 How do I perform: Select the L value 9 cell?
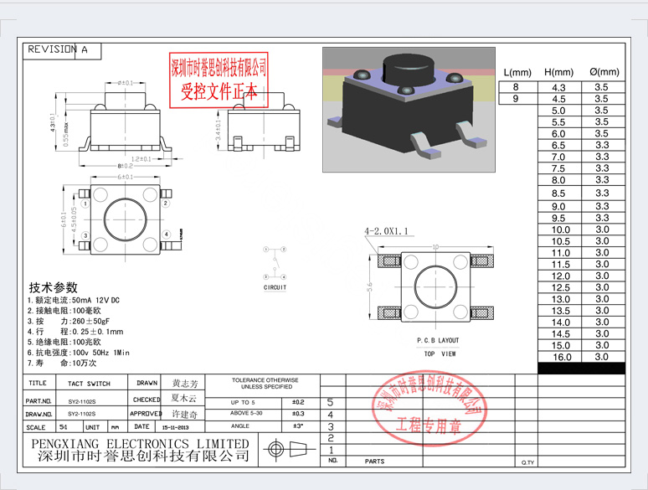(x=518, y=99)
